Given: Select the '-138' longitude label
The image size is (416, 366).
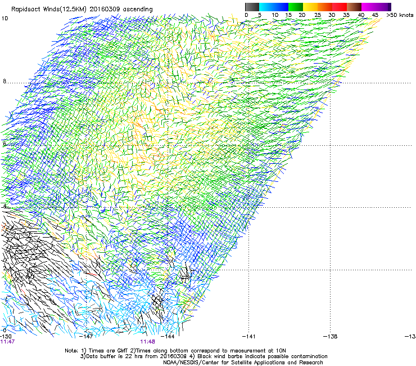Looking at the screenshot, I should point(331,336).
